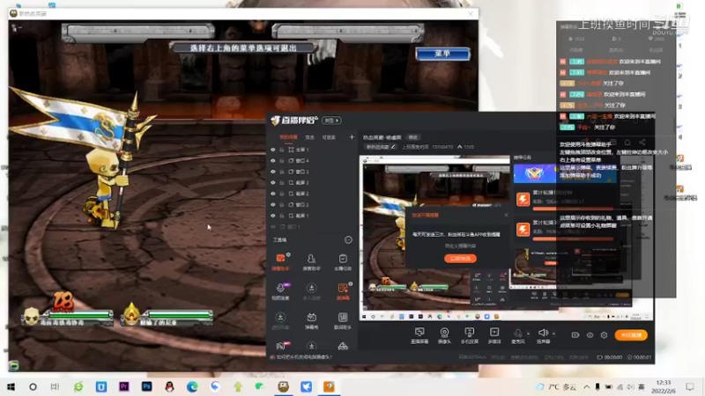Viewport: 705px width, 396px height.
Task: Mute the 扬声器 speaker
Action: 543,335
